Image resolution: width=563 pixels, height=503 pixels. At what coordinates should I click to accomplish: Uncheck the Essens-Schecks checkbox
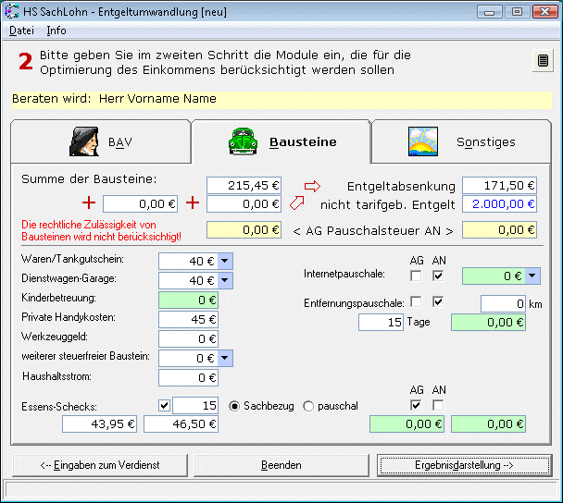(x=164, y=405)
